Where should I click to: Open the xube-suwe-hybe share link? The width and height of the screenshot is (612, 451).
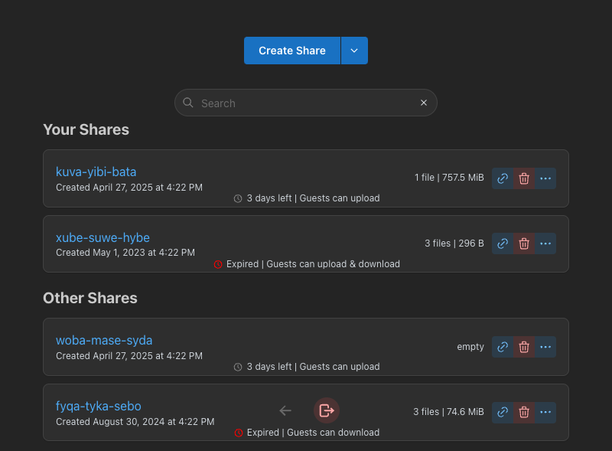pos(103,237)
